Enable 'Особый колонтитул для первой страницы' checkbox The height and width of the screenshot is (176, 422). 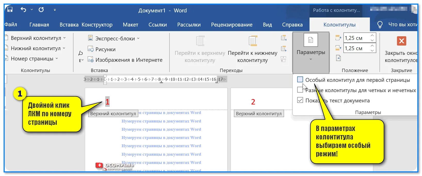[300, 80]
